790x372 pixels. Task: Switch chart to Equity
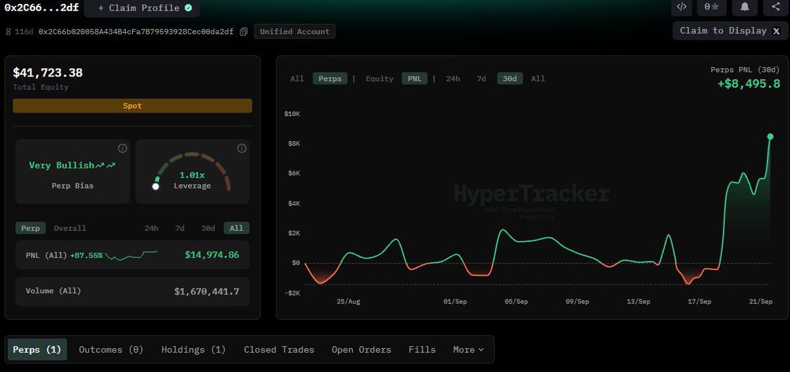[379, 78]
